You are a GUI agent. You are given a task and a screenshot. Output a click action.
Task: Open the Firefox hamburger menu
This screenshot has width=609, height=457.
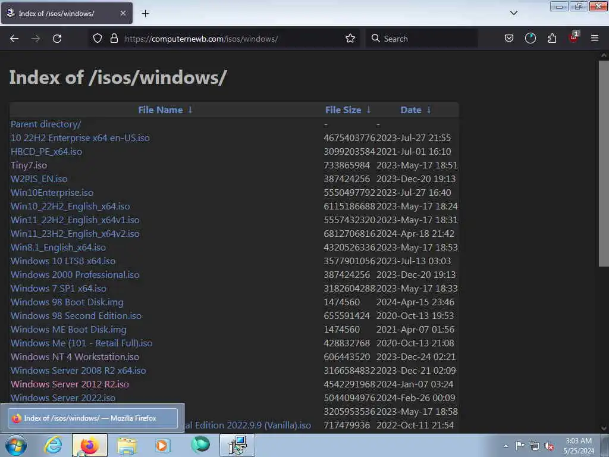594,38
